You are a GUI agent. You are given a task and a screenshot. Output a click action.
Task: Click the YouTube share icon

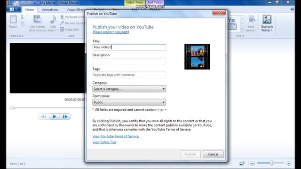(232, 23)
